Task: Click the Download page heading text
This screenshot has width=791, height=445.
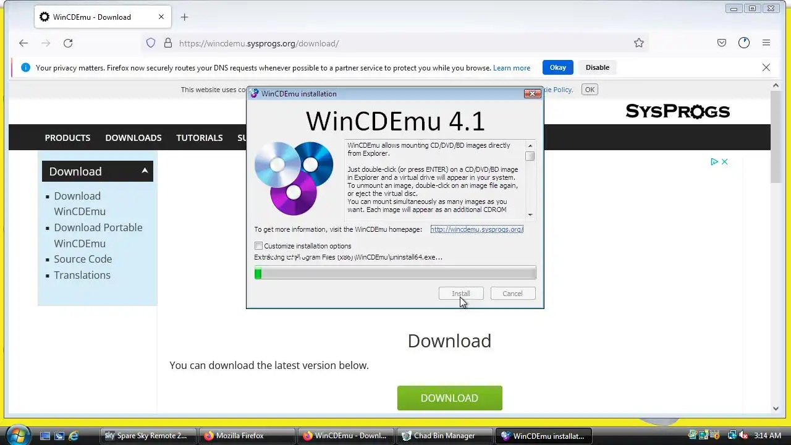Action: pyautogui.click(x=449, y=341)
